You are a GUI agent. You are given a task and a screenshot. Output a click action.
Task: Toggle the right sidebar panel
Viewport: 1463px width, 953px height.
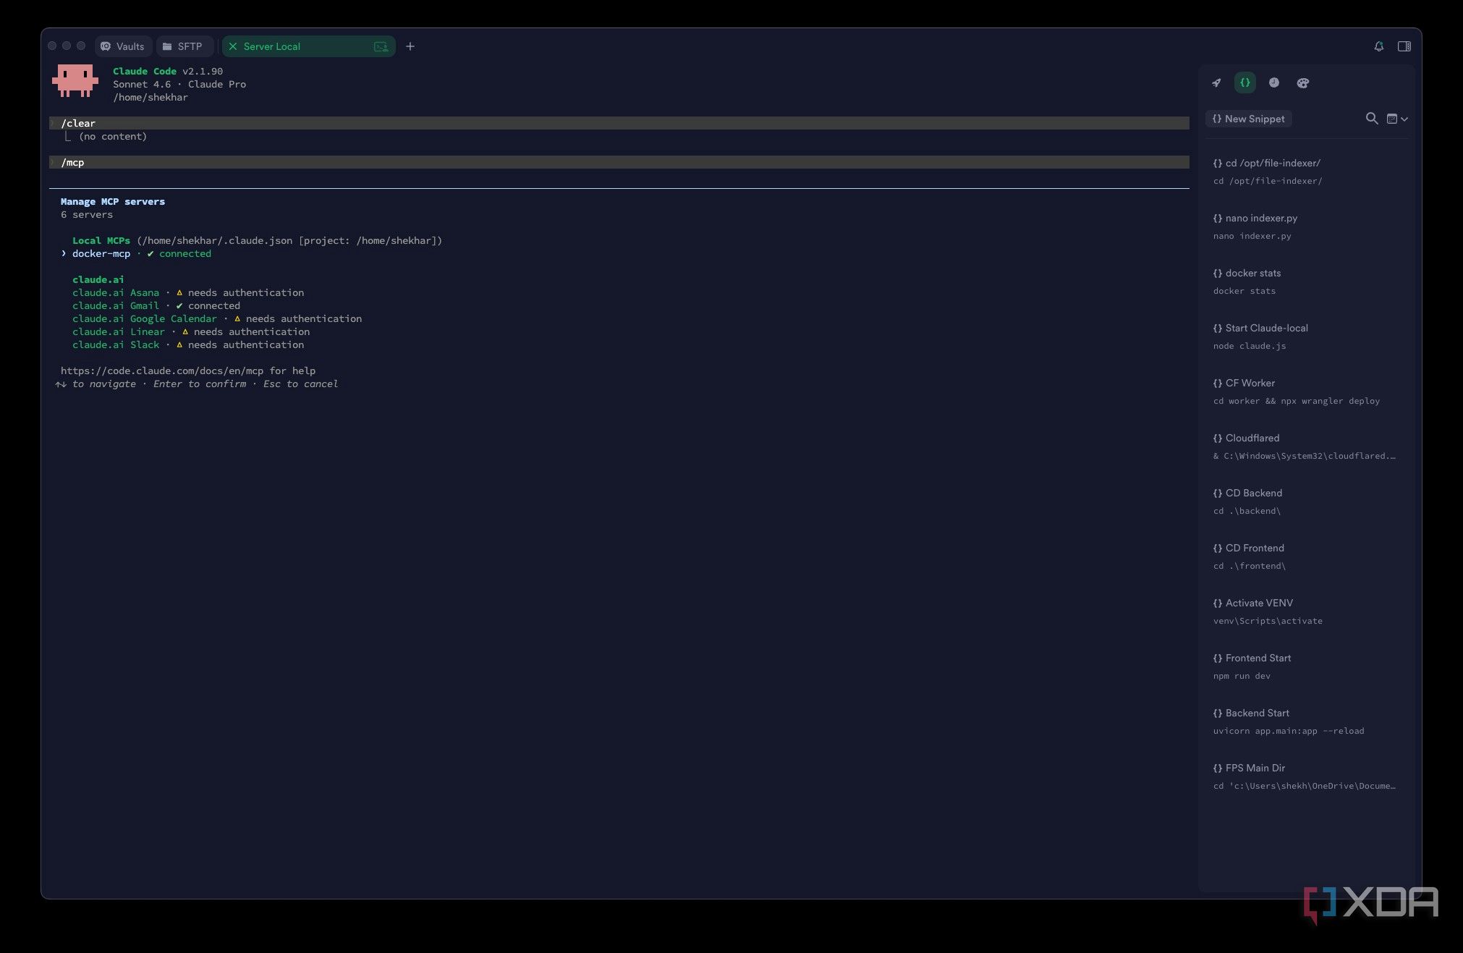pyautogui.click(x=1404, y=46)
